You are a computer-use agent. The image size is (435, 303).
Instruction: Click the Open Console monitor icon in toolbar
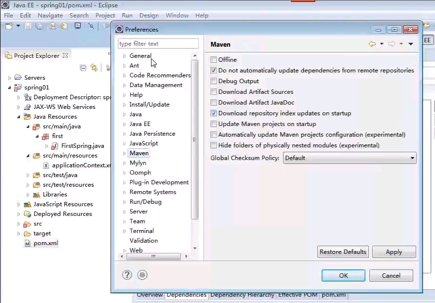coord(77,26)
